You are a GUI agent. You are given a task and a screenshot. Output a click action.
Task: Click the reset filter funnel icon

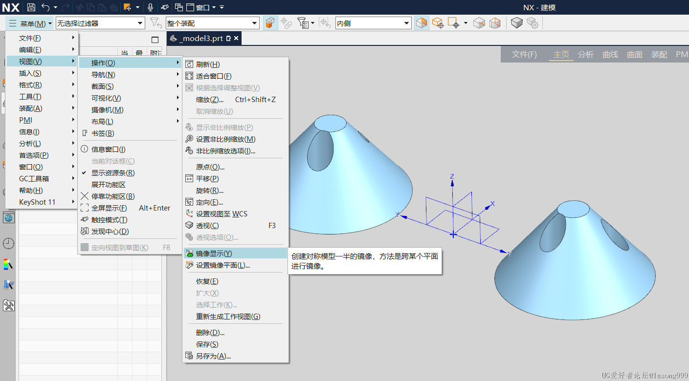pos(156,23)
